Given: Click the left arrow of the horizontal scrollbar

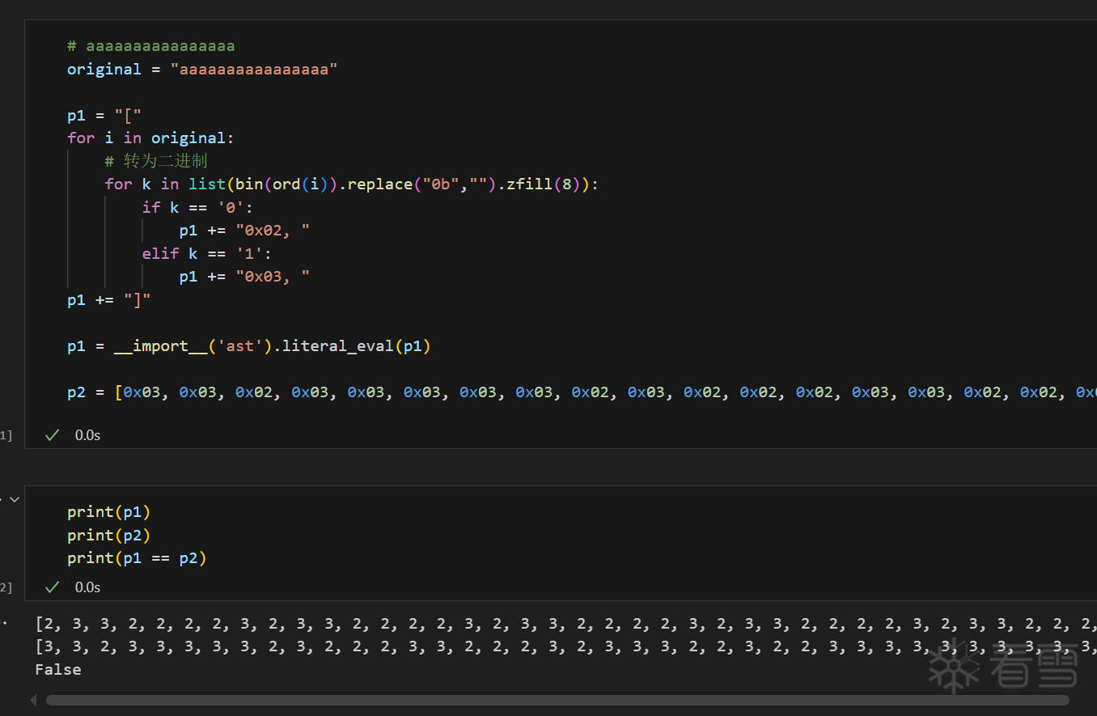Looking at the screenshot, I should [x=34, y=700].
